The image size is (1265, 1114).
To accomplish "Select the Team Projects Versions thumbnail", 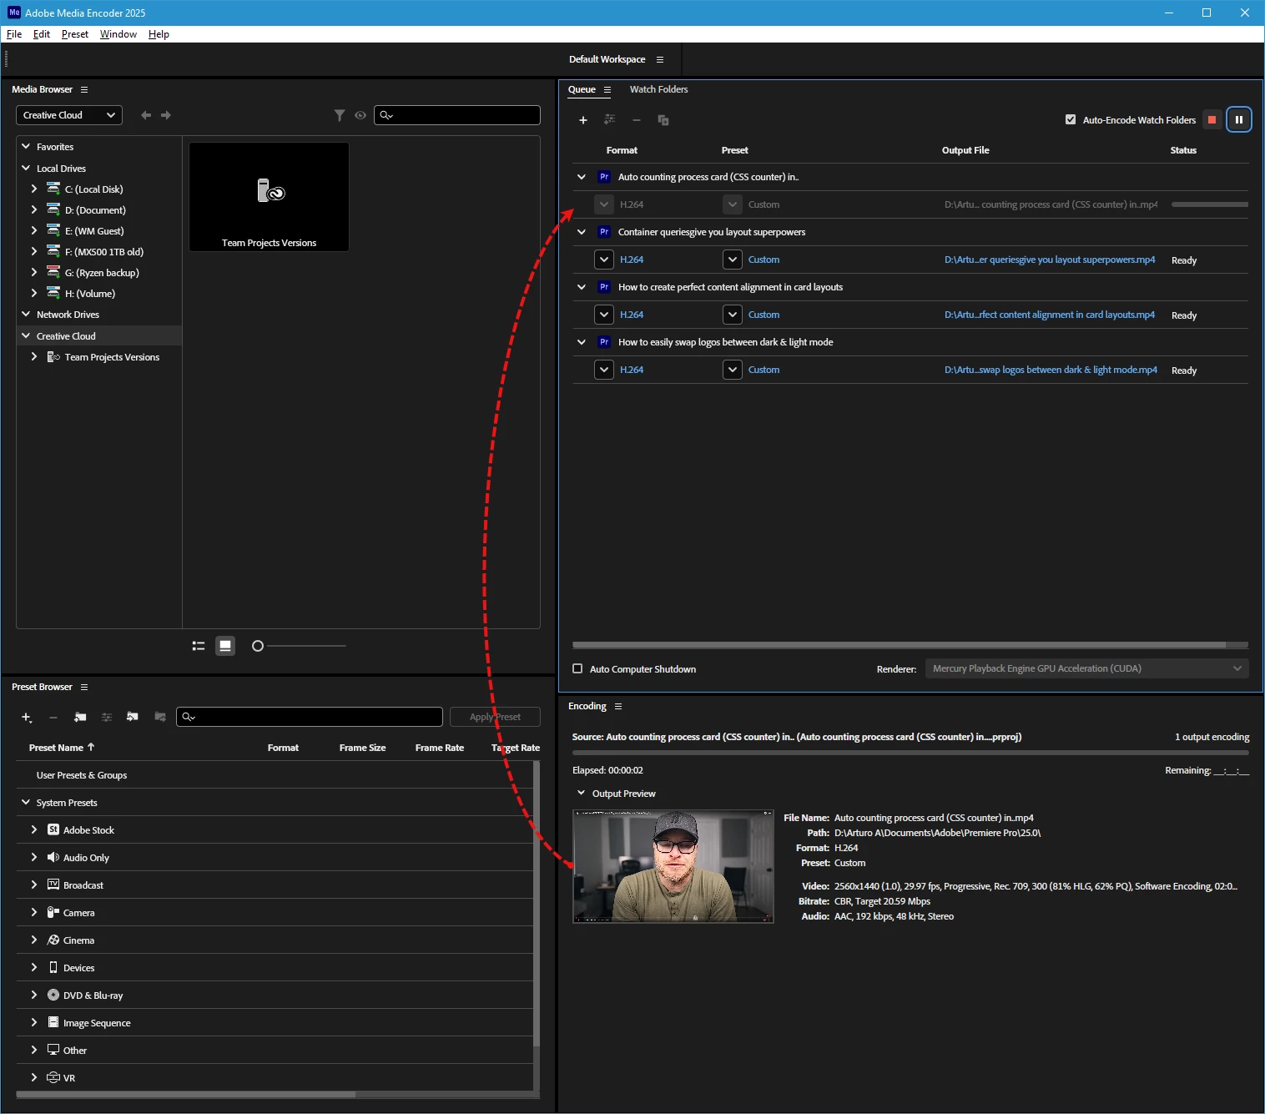I will (269, 197).
